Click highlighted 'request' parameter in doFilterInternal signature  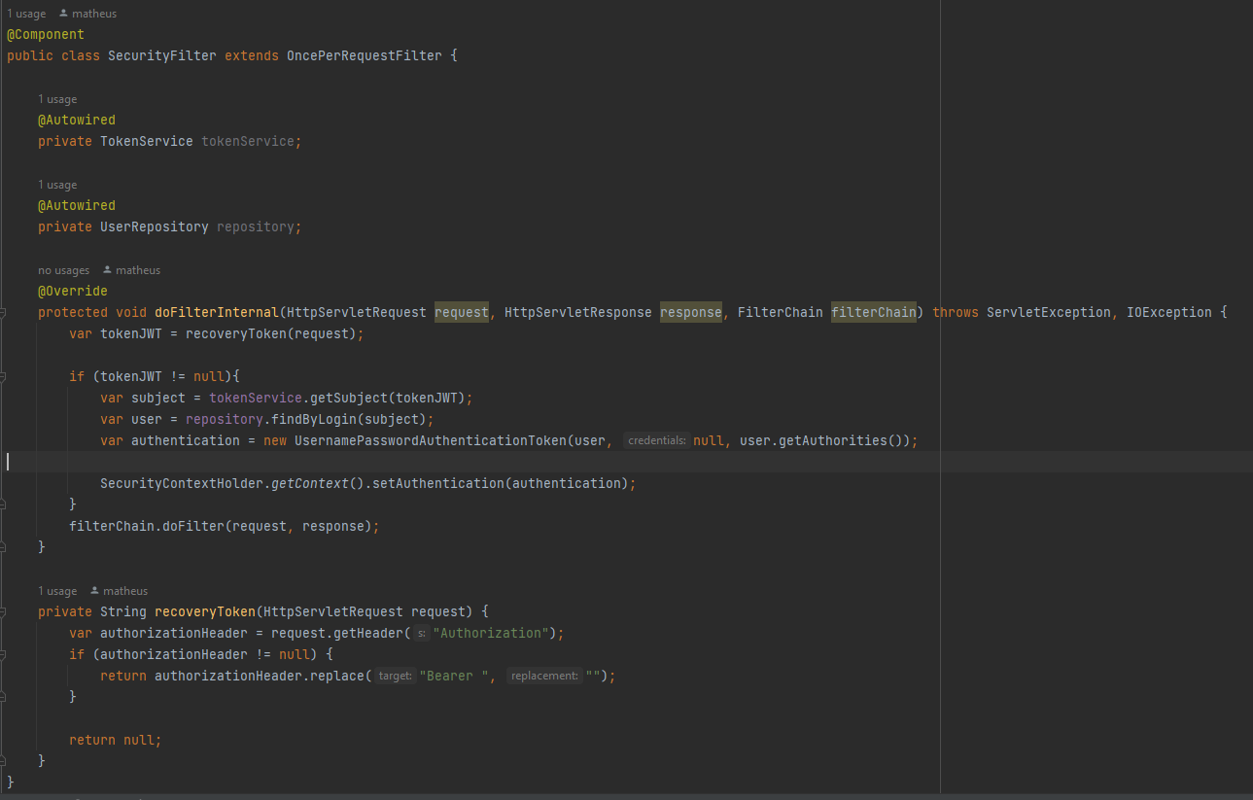462,313
